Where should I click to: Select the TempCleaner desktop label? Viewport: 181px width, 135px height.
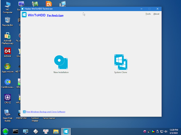(x=49, y=118)
